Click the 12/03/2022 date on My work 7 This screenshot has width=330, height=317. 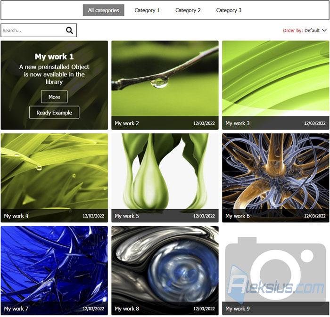93,309
